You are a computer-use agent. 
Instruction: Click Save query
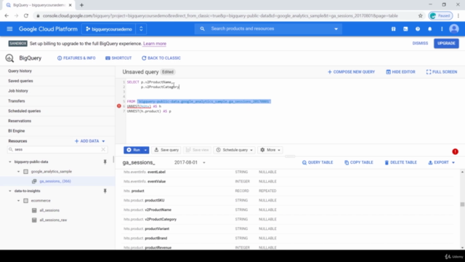pos(166,150)
